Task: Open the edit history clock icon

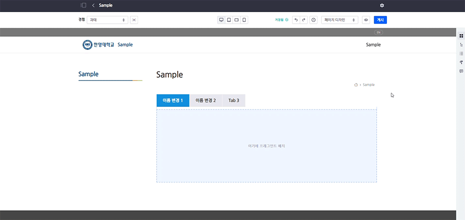Action: [x=313, y=20]
